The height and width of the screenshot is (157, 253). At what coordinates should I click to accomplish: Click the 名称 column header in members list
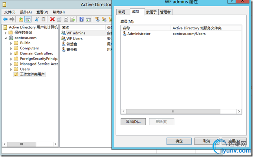(146, 28)
